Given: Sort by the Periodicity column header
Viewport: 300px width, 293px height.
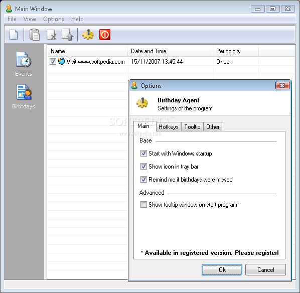Looking at the screenshot, I should tap(236, 51).
